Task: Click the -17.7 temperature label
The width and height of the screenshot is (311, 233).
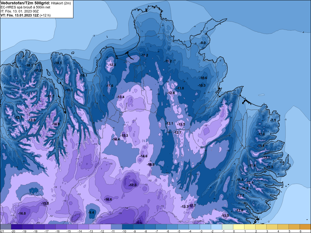Action: click(x=192, y=206)
